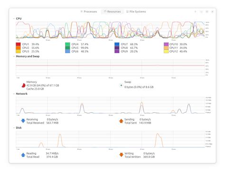Click the blue Receiving down-arrow icon
The height and width of the screenshot is (173, 225).
[x=23, y=121]
